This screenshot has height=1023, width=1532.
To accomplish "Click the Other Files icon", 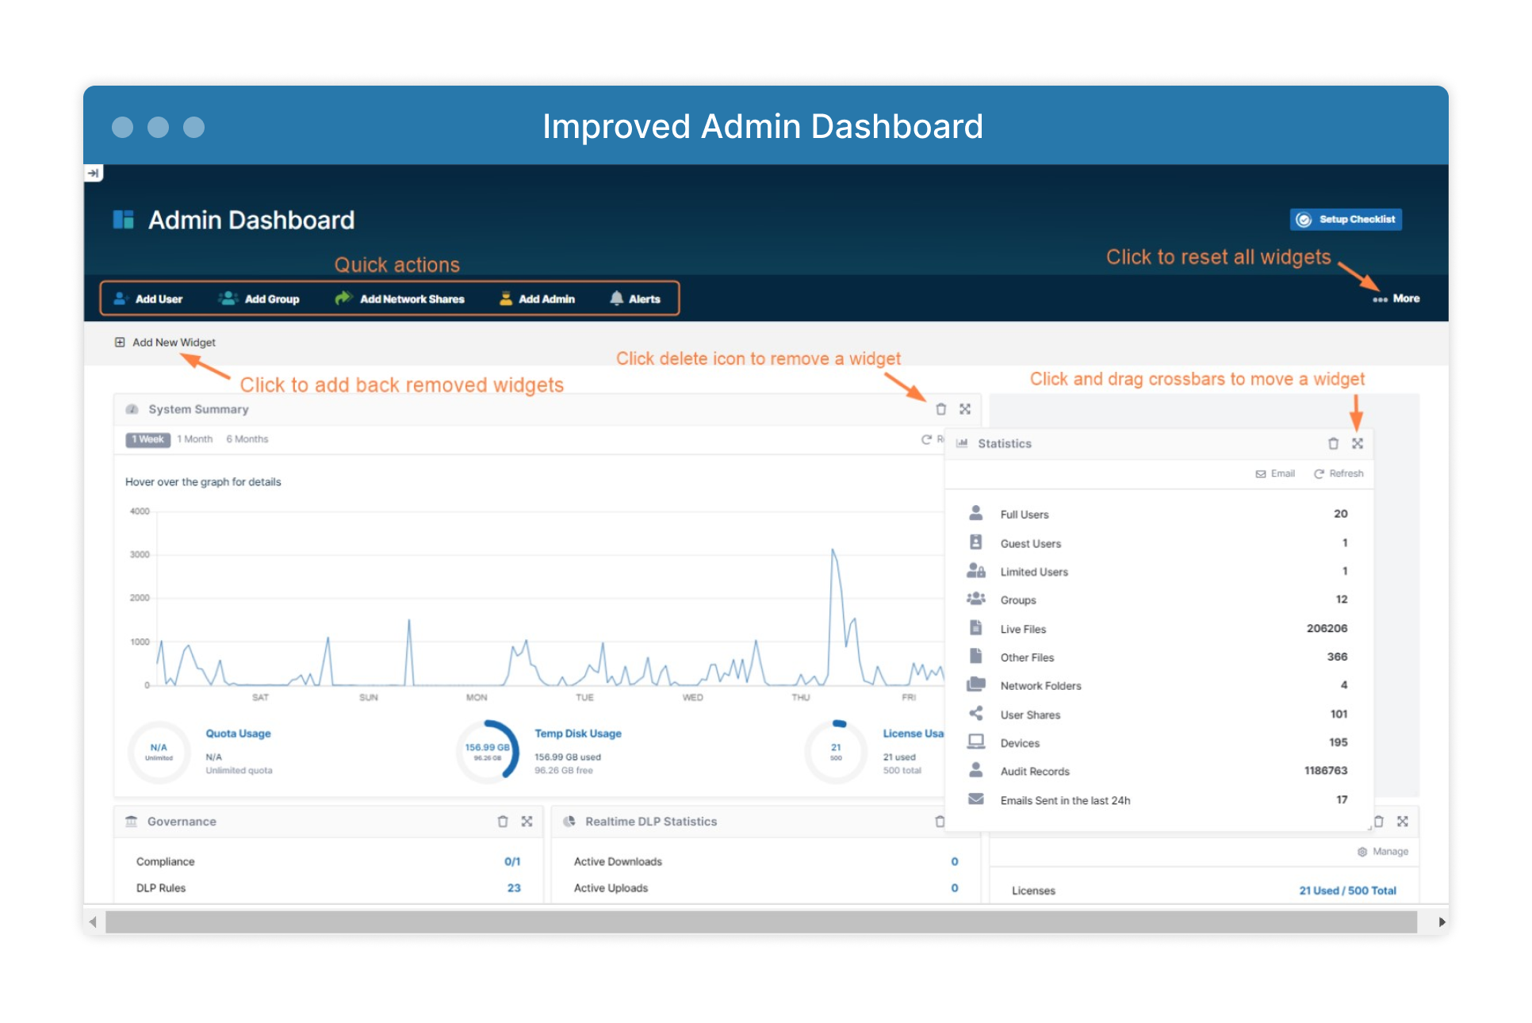I will tap(976, 657).
